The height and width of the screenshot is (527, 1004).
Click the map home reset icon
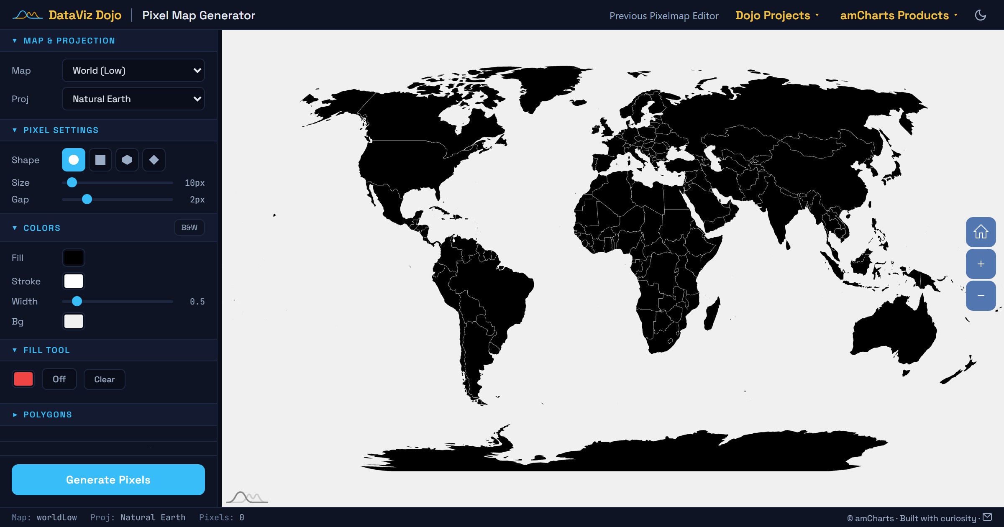pyautogui.click(x=981, y=232)
